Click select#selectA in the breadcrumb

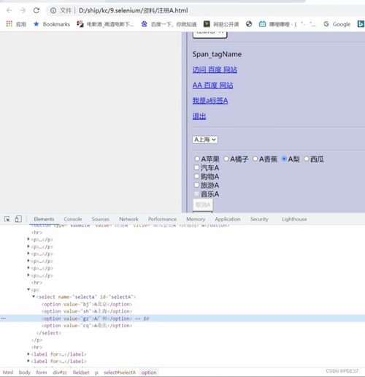(120, 372)
